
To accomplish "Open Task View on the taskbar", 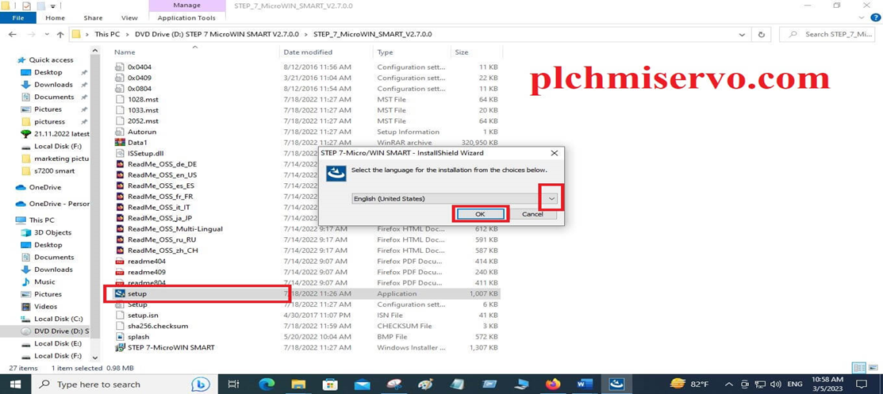I will point(234,384).
